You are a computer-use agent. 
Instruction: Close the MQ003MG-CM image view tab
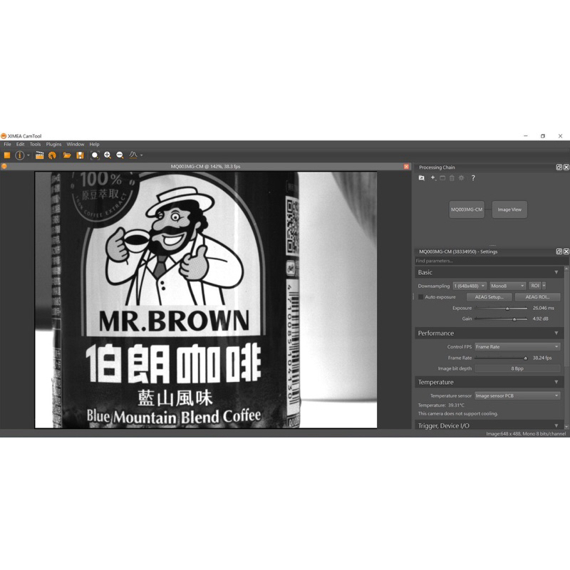pos(406,167)
